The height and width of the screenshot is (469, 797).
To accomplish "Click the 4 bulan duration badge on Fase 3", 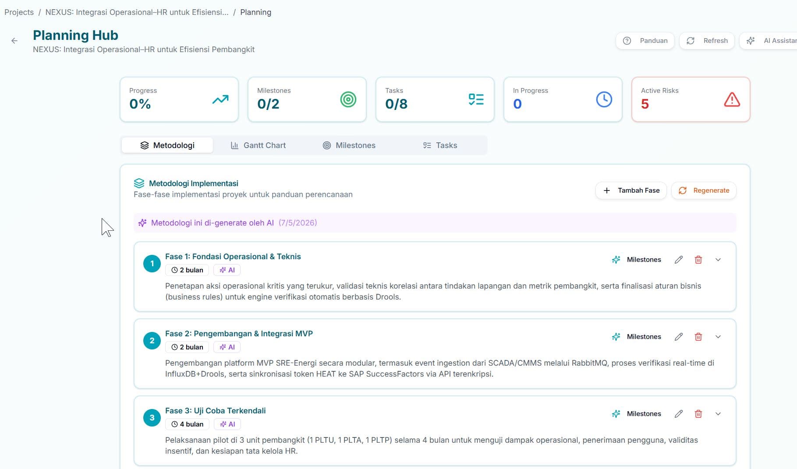I will tap(187, 424).
